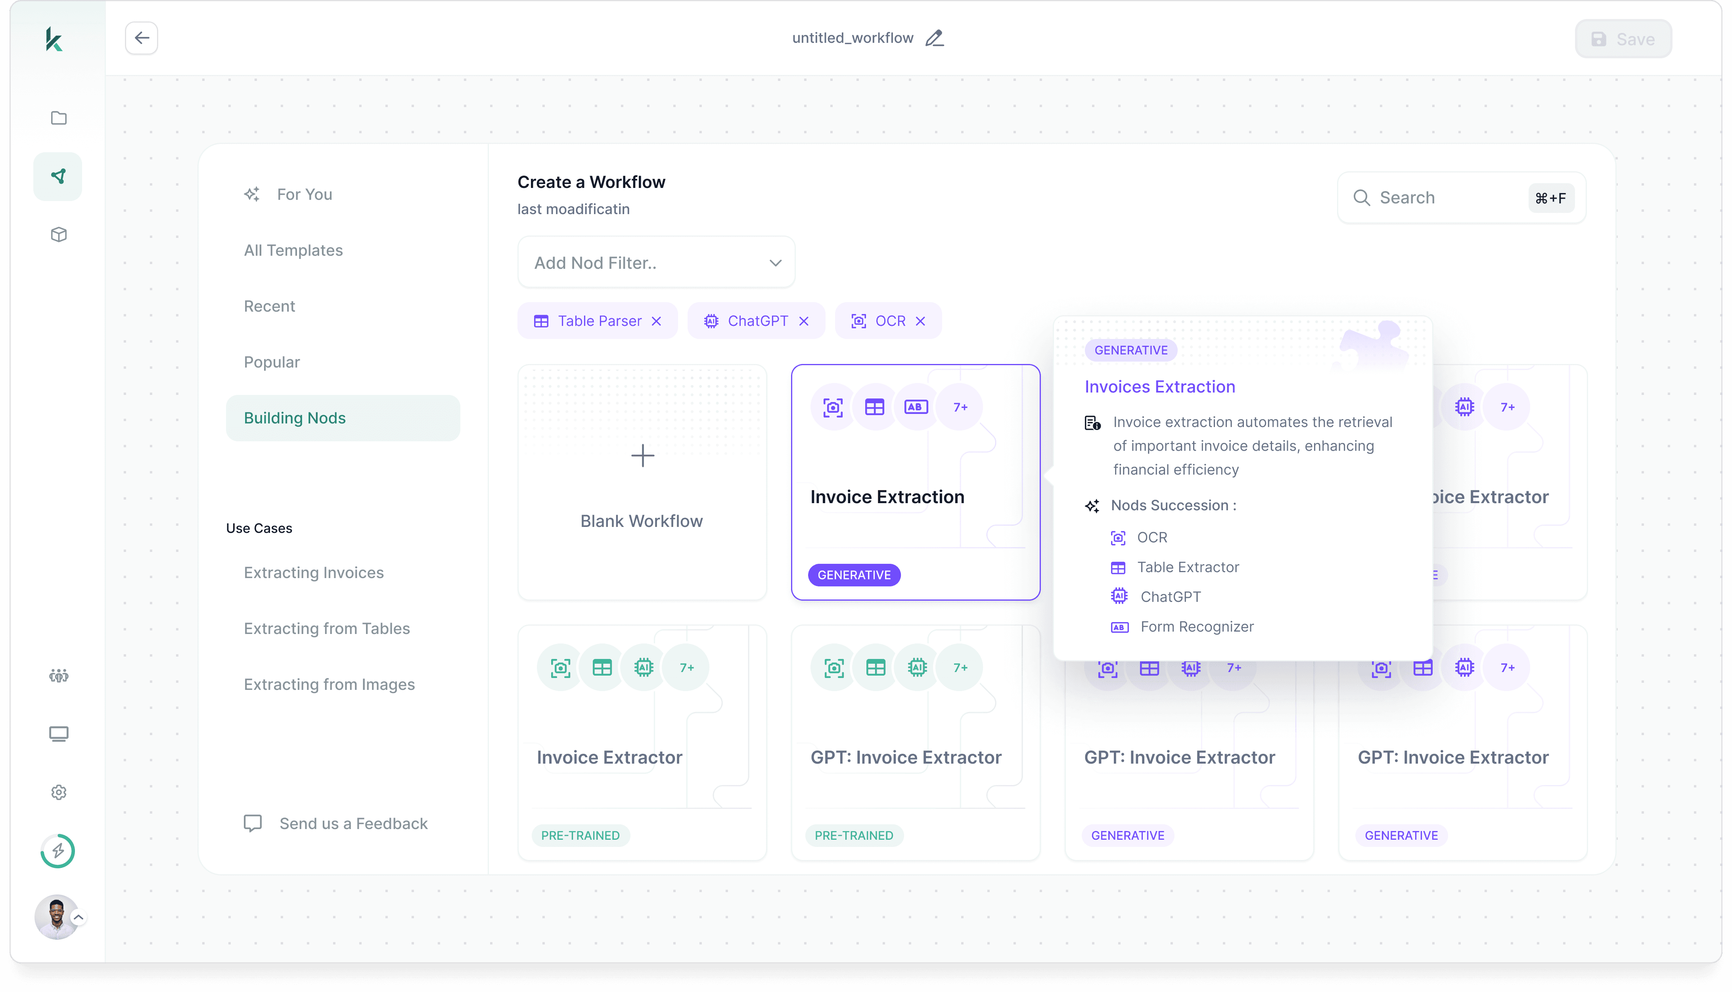
Task: Click the pencil icon to rename workflow
Action: [934, 38]
